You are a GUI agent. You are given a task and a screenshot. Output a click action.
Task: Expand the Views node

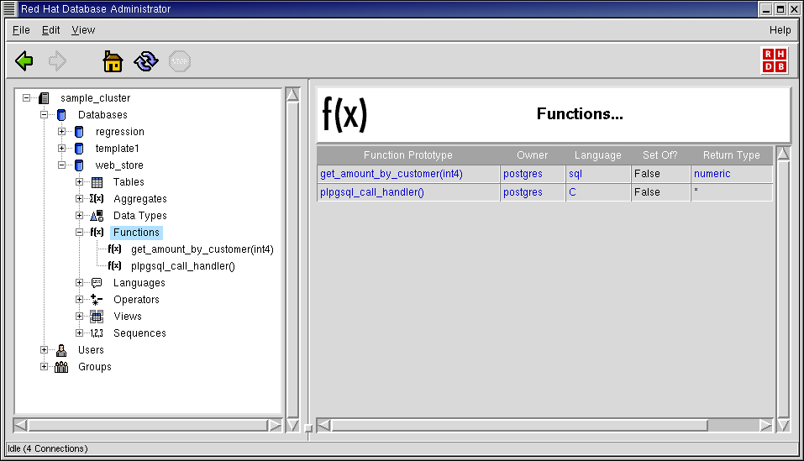tap(80, 317)
